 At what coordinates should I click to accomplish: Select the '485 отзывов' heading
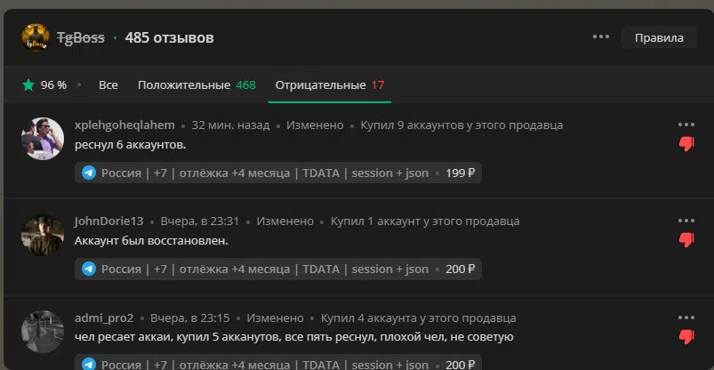[170, 38]
